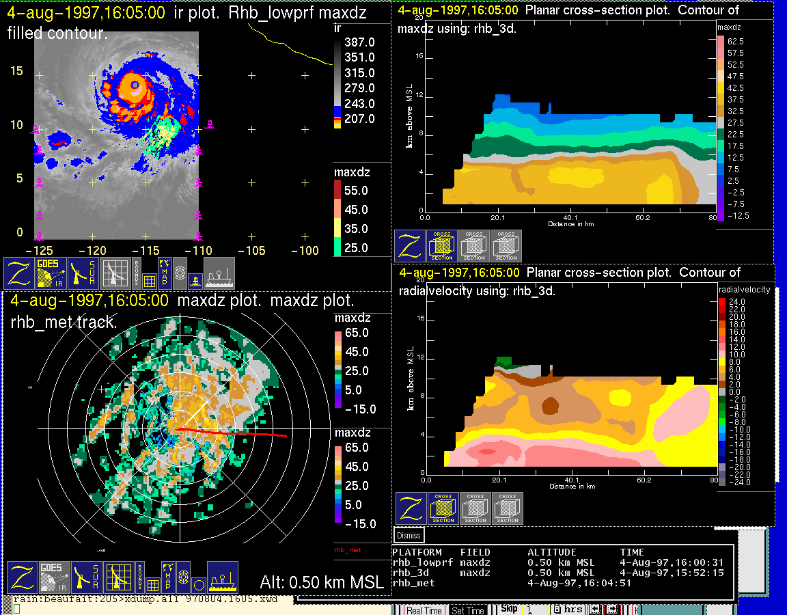Dismiss the platform overlay times window
Screen dimensions: 787x615
click(x=409, y=536)
